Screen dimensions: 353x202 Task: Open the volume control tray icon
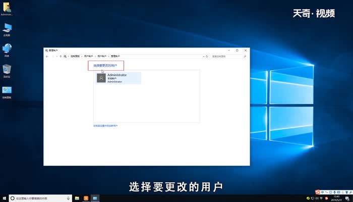click(317, 198)
